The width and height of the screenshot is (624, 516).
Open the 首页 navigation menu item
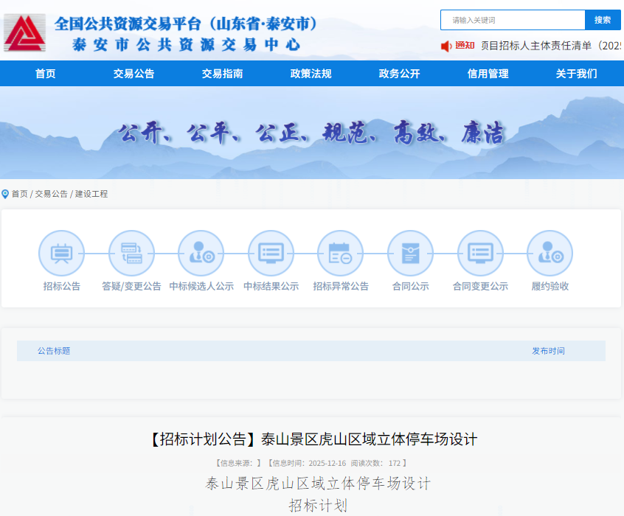coord(45,74)
